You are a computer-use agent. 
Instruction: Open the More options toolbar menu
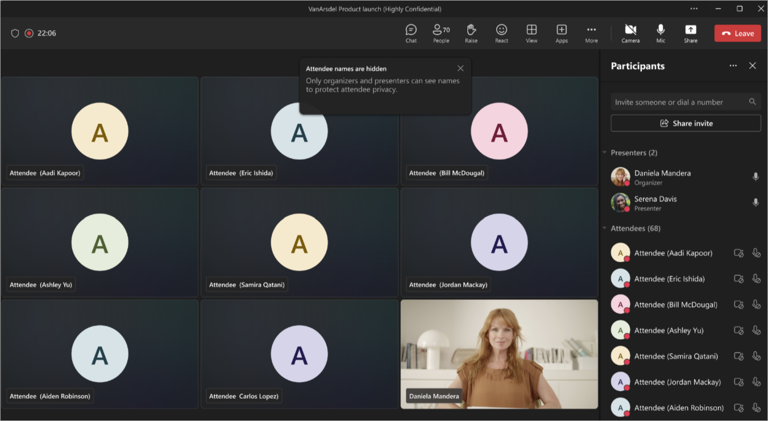[591, 33]
